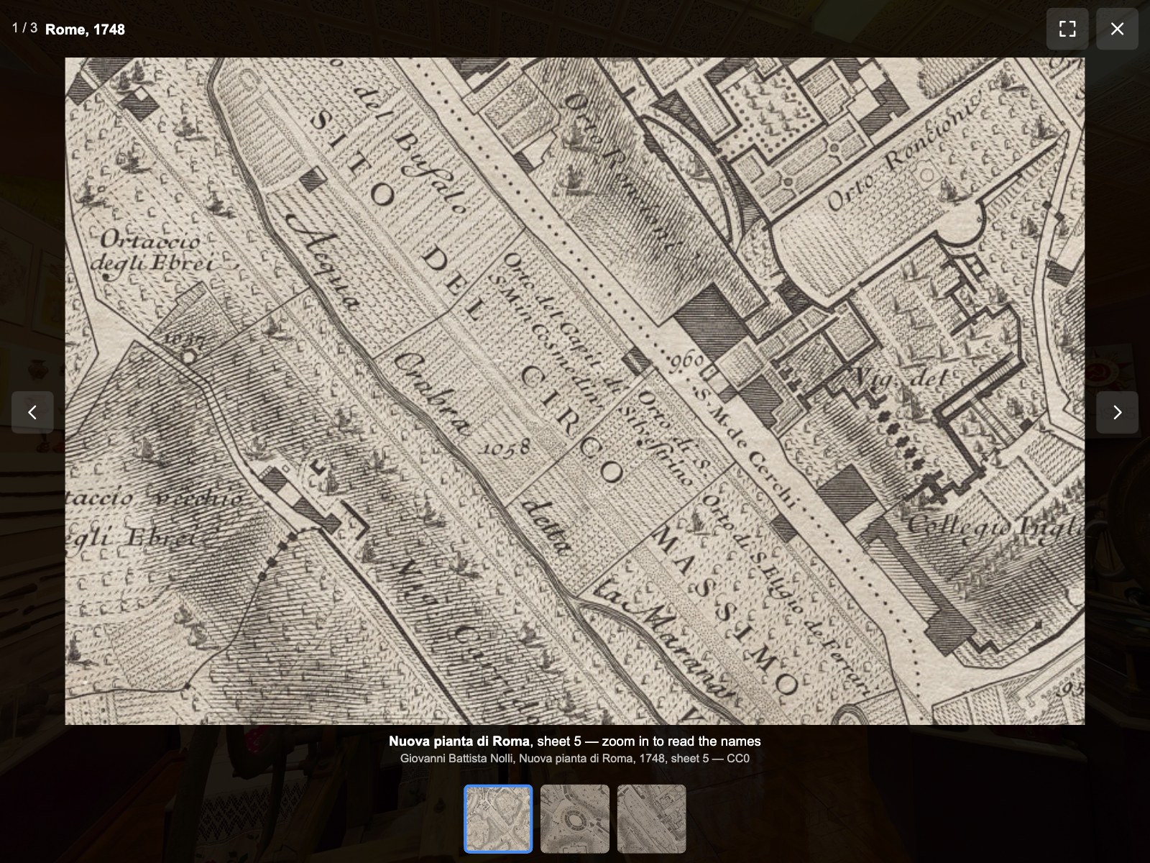Click the 'Rome, 1748' title
1150x863 pixels.
click(85, 29)
